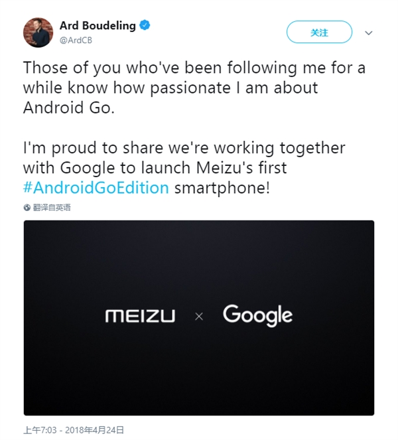Image resolution: width=398 pixels, height=440 pixels.
Task: Click the blue verified badge icon
Action: coord(145,26)
